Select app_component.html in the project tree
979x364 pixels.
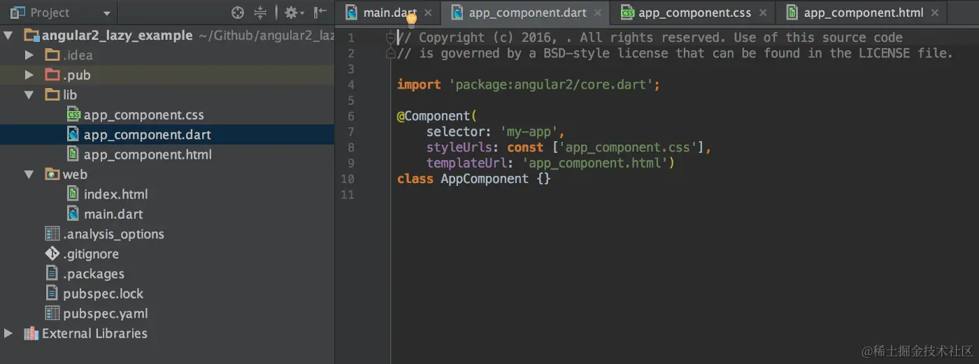coord(148,154)
